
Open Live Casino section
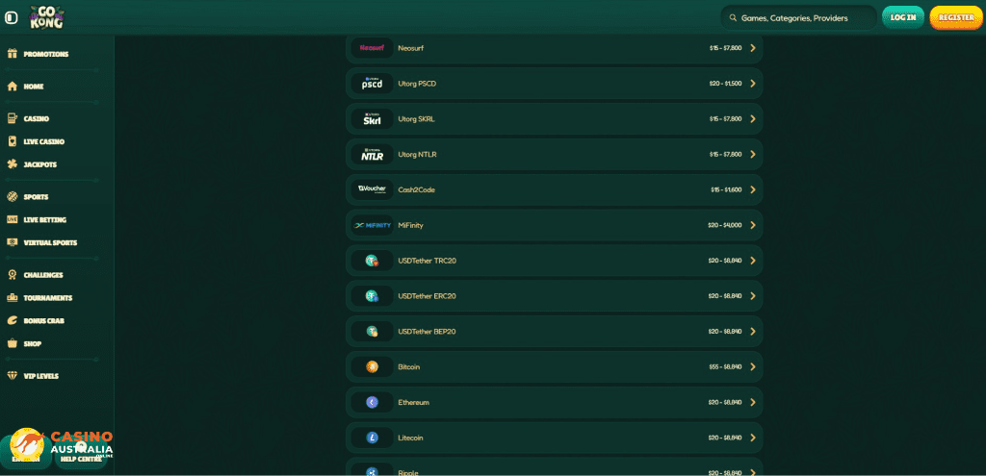click(44, 142)
